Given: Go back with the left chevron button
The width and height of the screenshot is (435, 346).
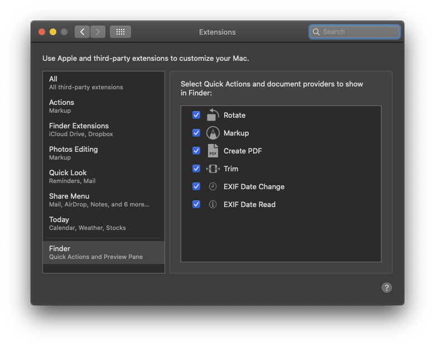Looking at the screenshot, I should tap(82, 32).
